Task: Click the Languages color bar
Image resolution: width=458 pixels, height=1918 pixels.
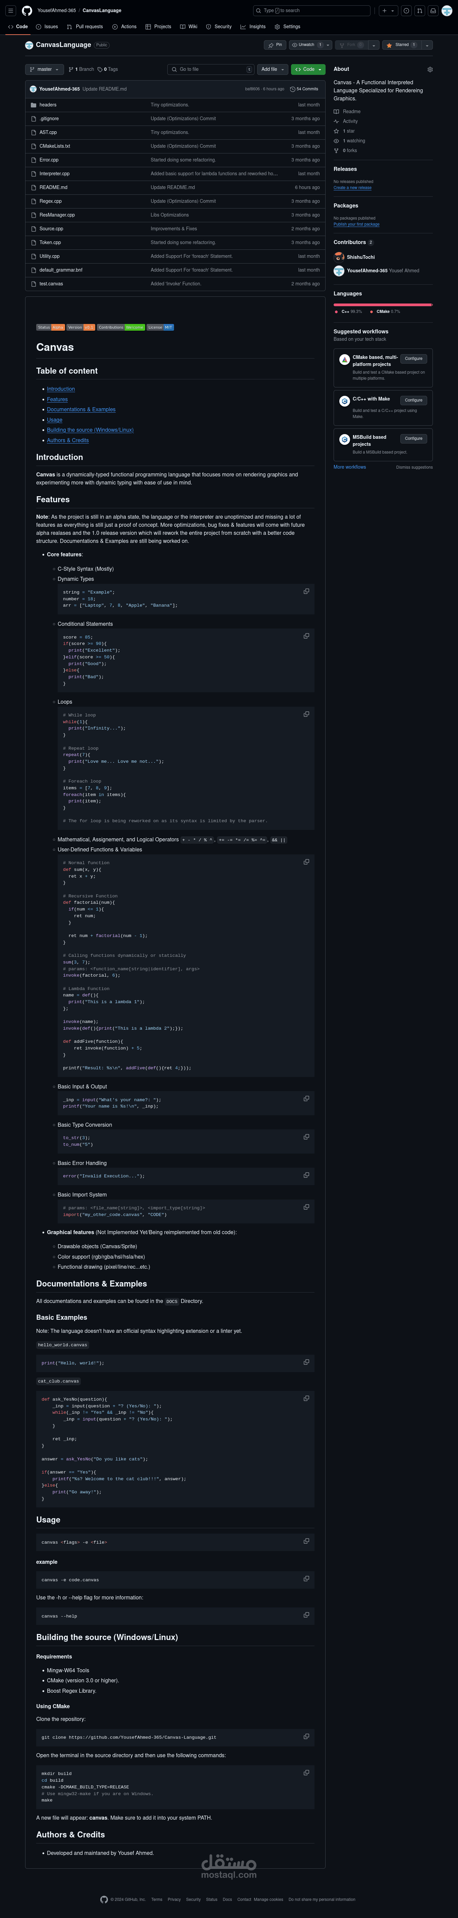Action: (x=382, y=305)
